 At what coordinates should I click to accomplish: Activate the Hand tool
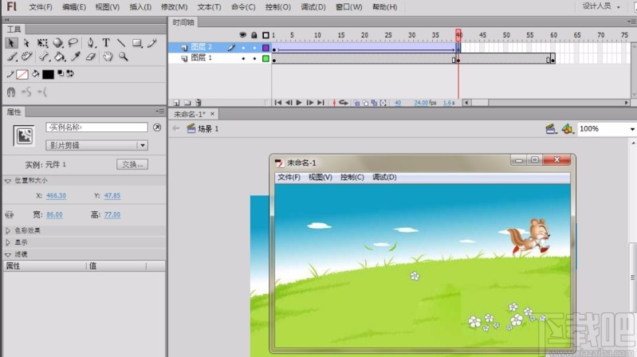pyautogui.click(x=108, y=57)
